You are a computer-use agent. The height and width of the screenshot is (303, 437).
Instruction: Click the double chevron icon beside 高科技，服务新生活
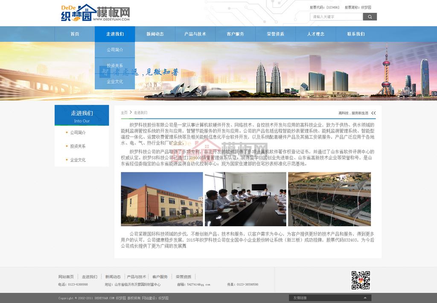[373, 113]
